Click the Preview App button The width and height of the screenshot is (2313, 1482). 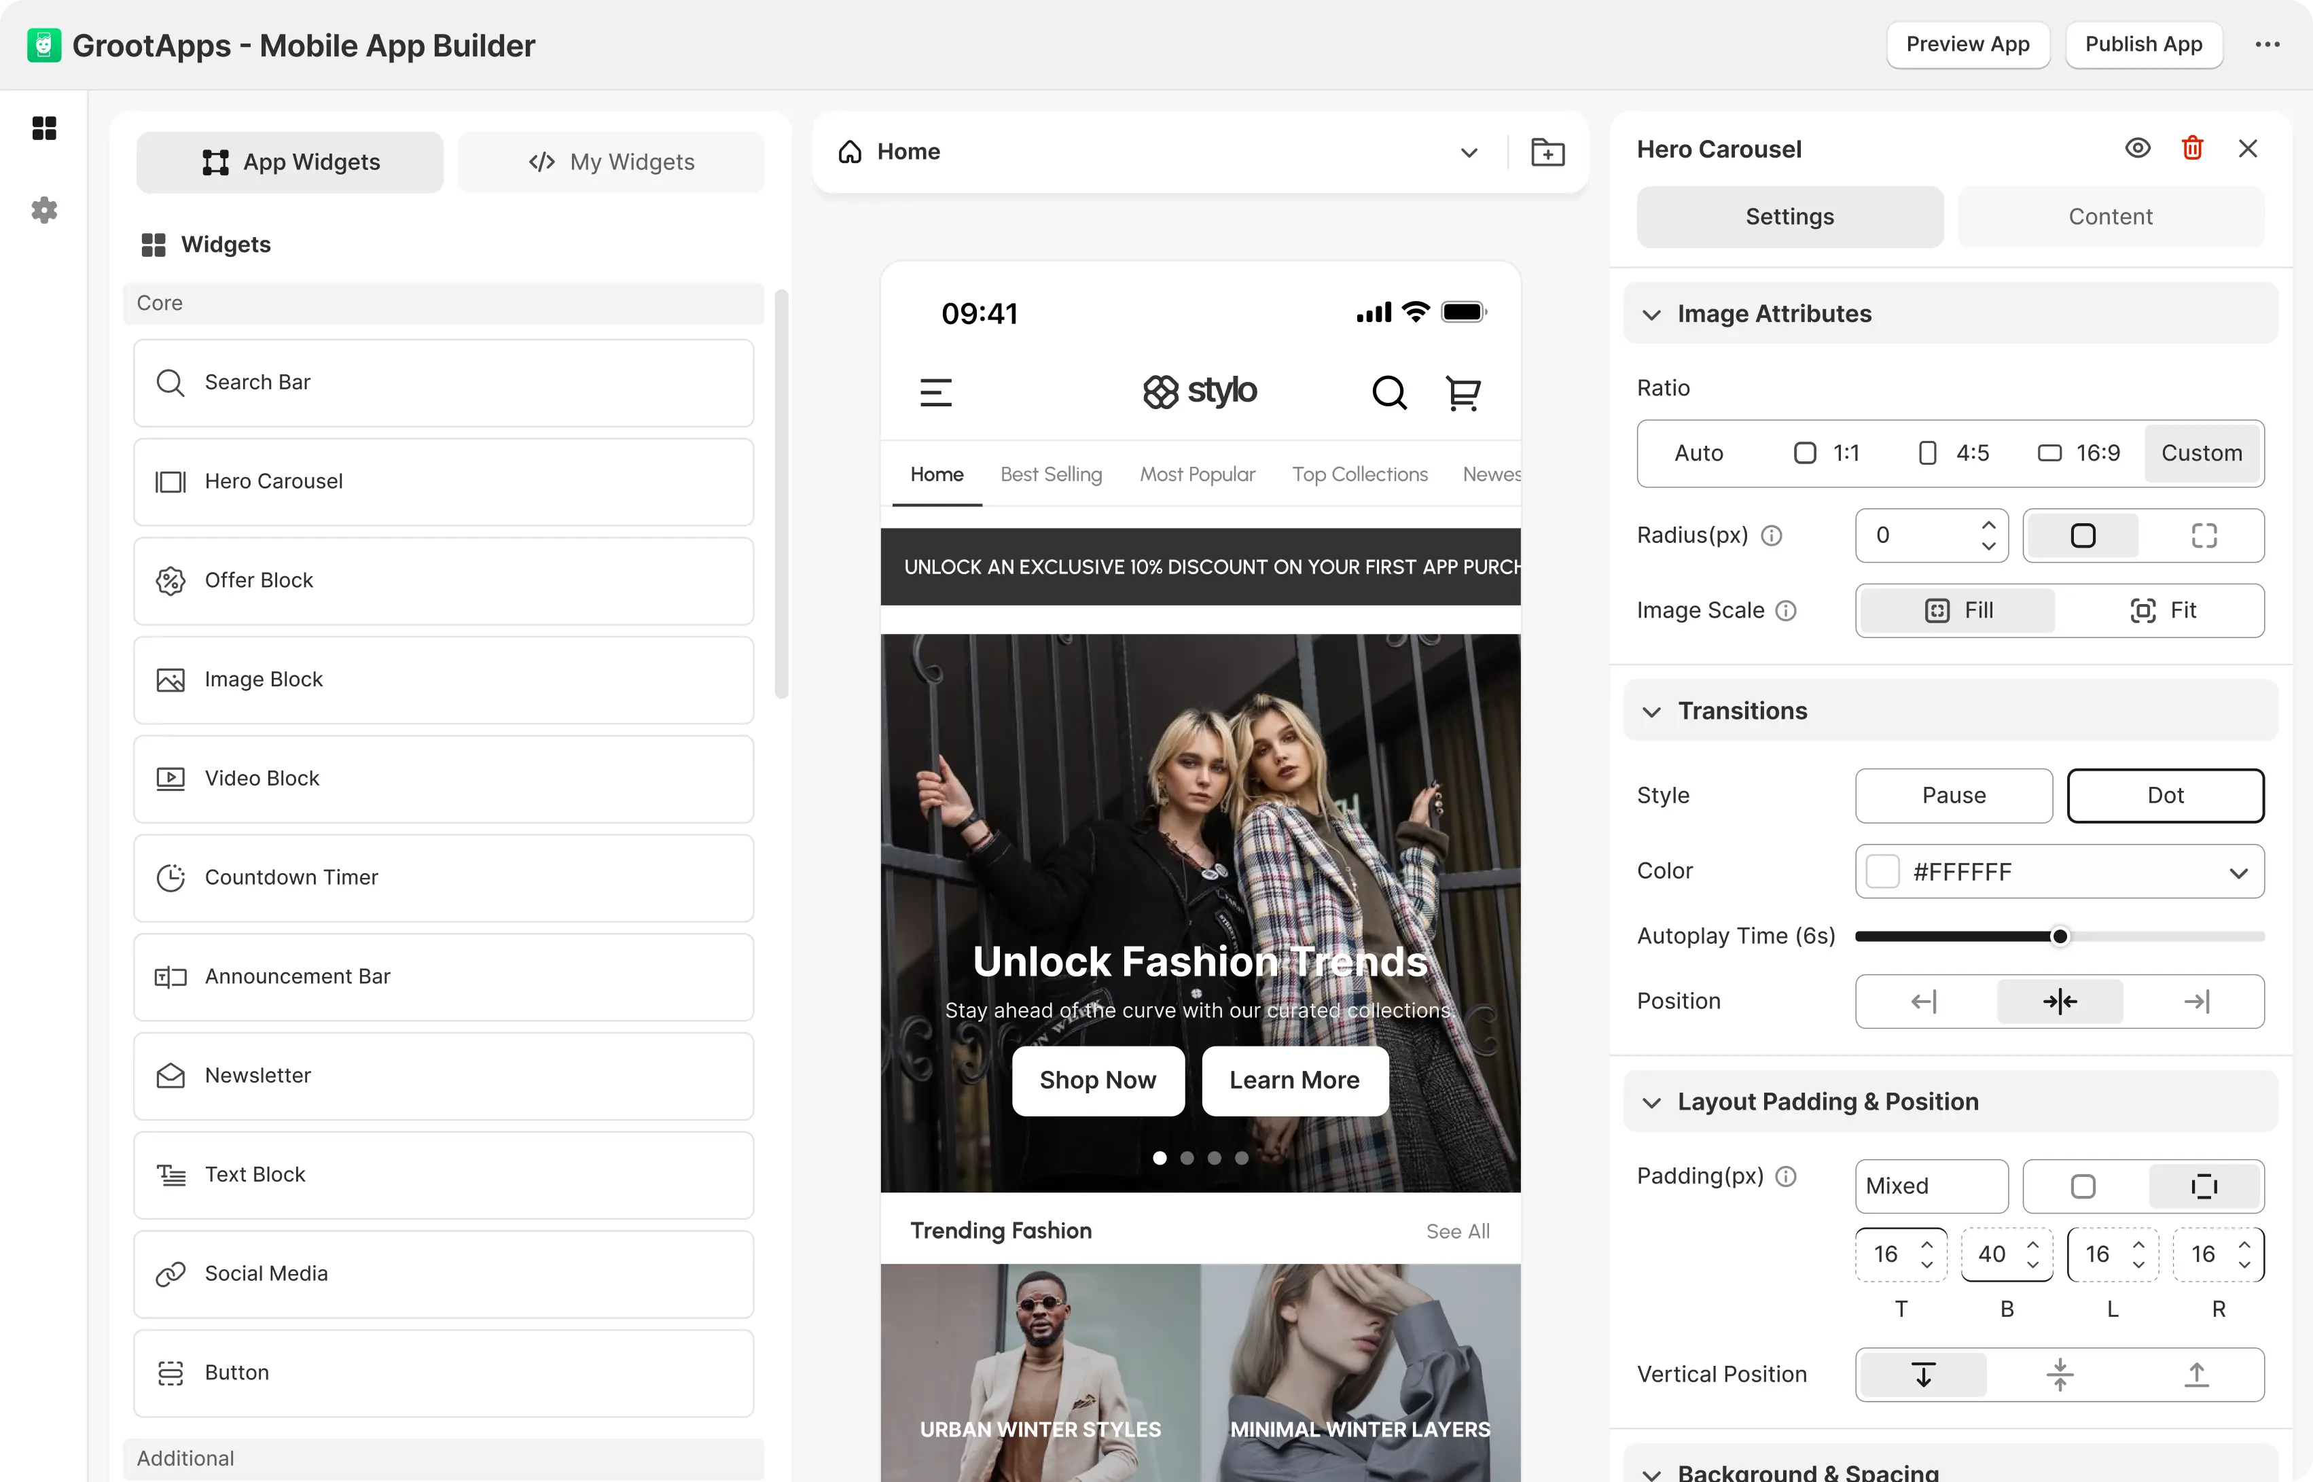click(1968, 44)
